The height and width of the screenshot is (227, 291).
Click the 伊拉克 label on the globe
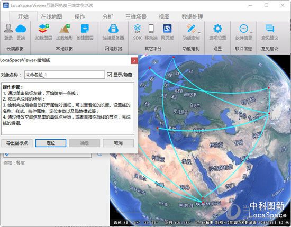point(216,144)
